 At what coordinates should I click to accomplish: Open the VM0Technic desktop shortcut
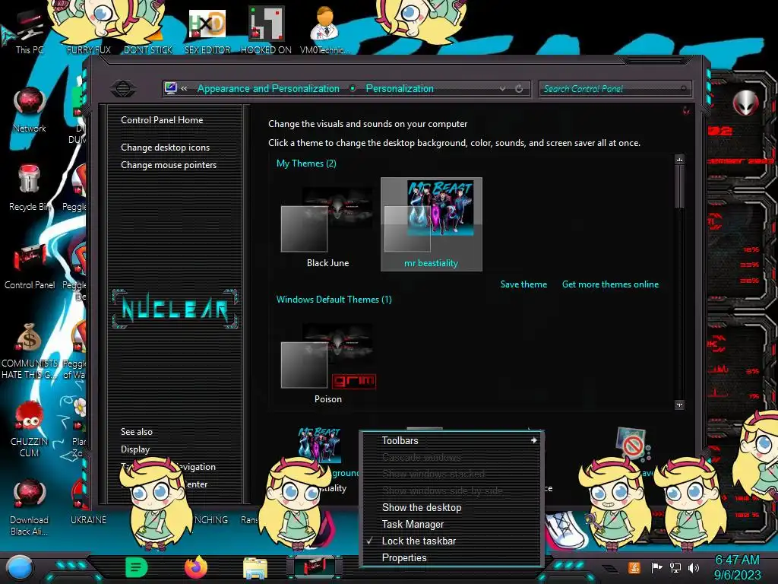(x=324, y=30)
